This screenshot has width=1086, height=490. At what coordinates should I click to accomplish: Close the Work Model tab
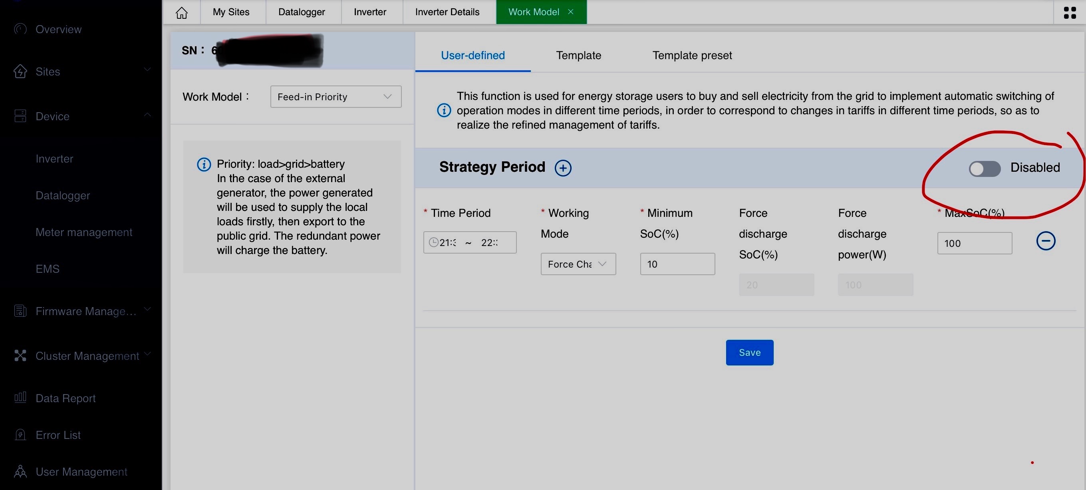pos(570,12)
